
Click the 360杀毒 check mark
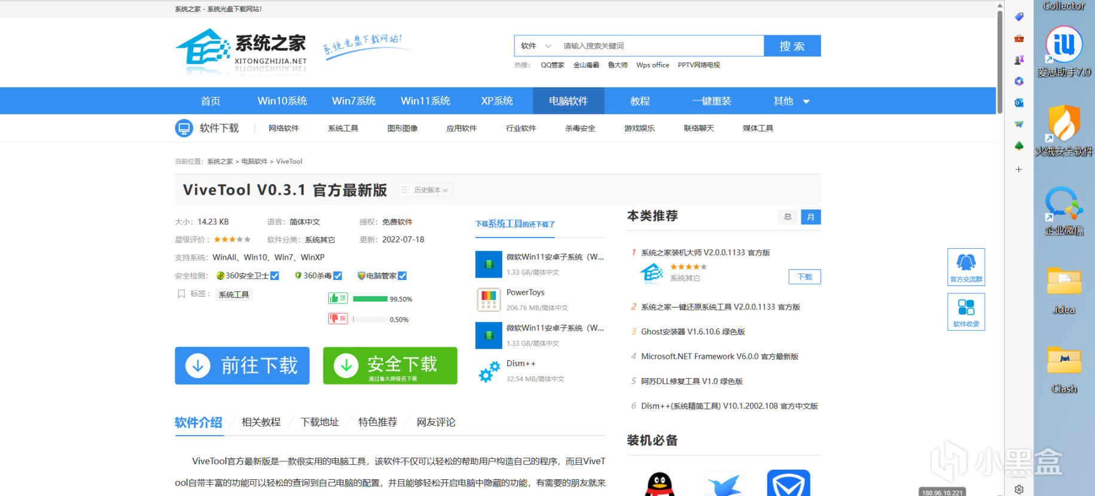click(x=338, y=276)
